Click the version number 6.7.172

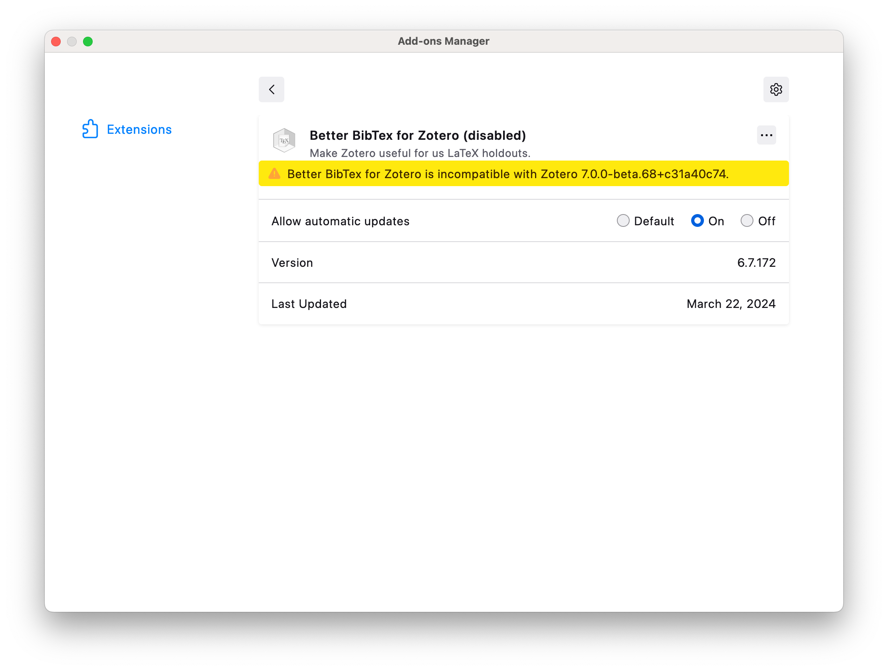click(756, 263)
